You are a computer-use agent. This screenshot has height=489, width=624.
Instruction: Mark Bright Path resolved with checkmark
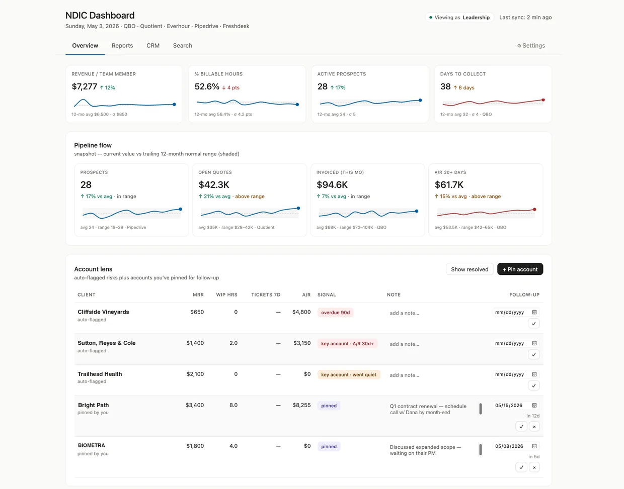(x=521, y=427)
